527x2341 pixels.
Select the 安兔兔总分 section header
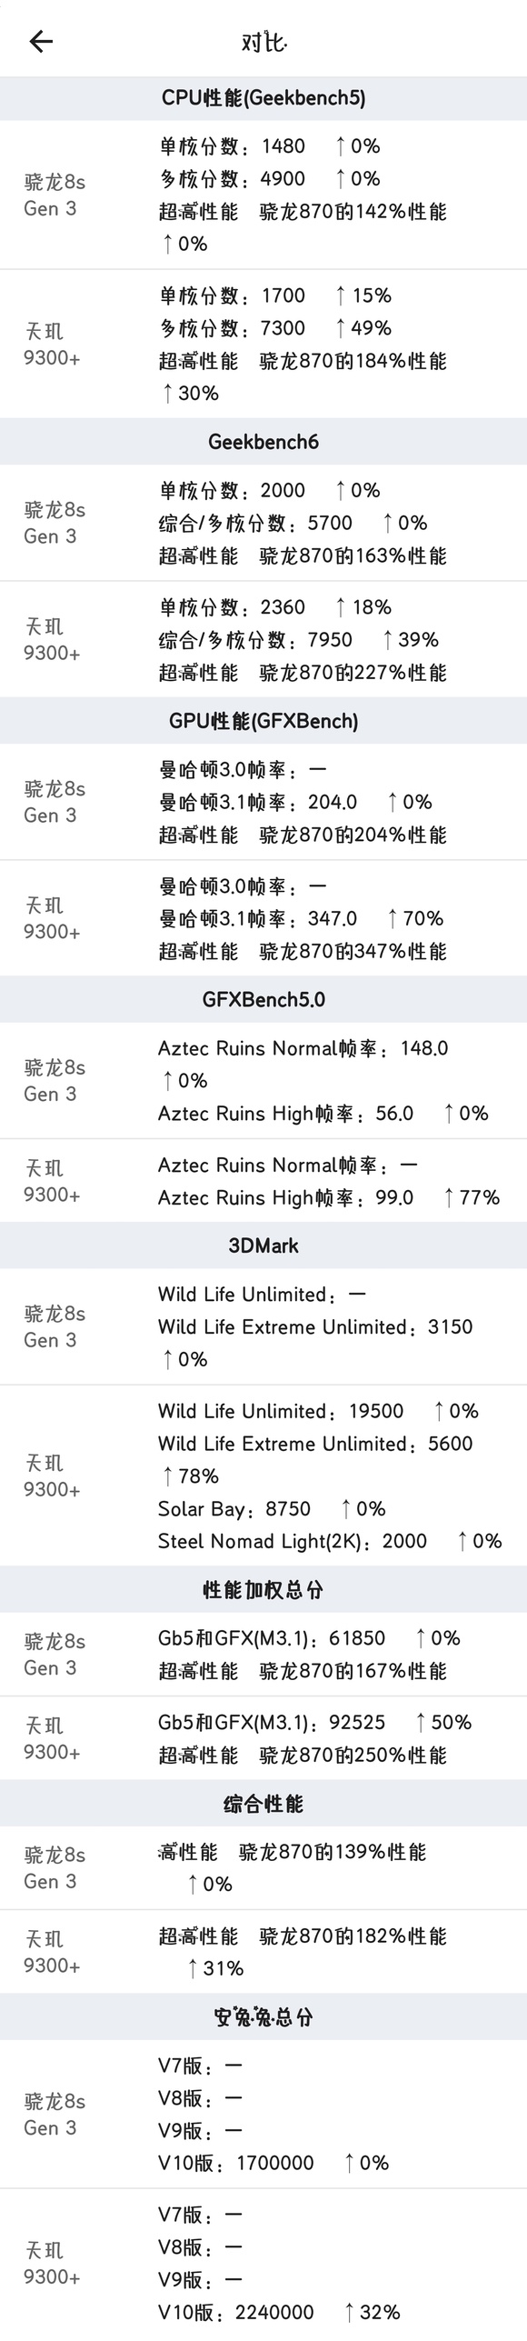pos(263,2017)
